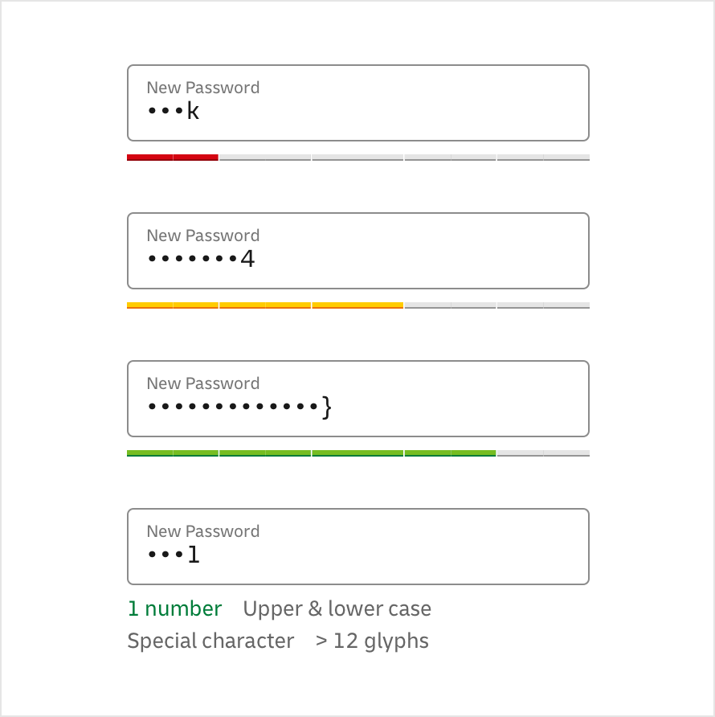Image resolution: width=715 pixels, height=717 pixels.
Task: Click the second New Password field ending in 4
Action: (x=357, y=250)
